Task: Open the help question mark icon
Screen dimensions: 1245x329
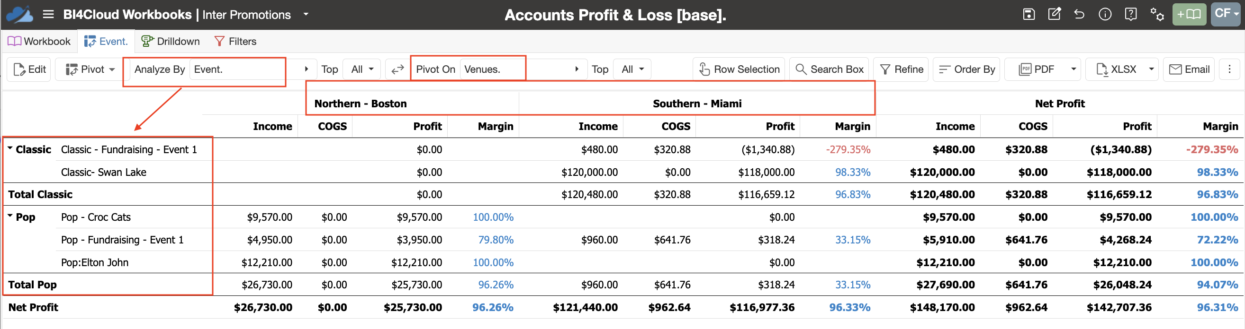Action: point(1130,15)
